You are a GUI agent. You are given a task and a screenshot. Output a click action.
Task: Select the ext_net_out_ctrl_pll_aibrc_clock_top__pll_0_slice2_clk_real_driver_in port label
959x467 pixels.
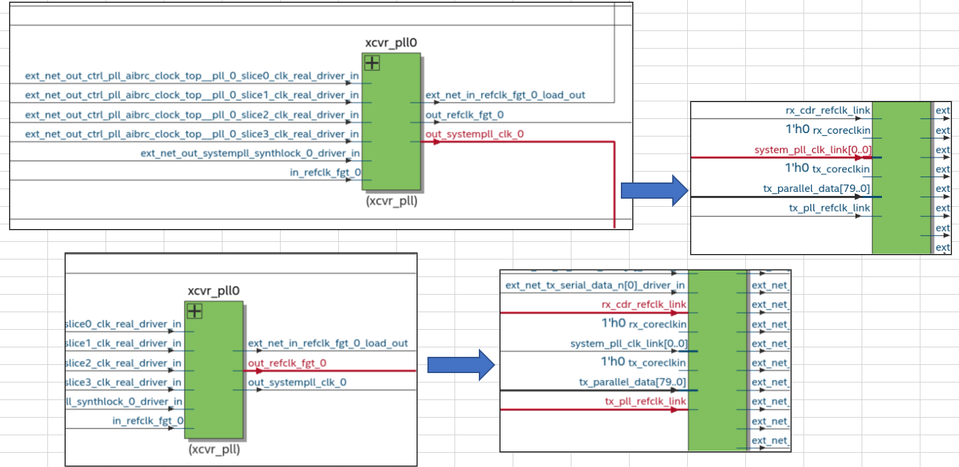[192, 115]
